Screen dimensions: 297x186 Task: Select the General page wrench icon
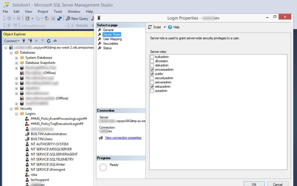[x=100, y=30]
